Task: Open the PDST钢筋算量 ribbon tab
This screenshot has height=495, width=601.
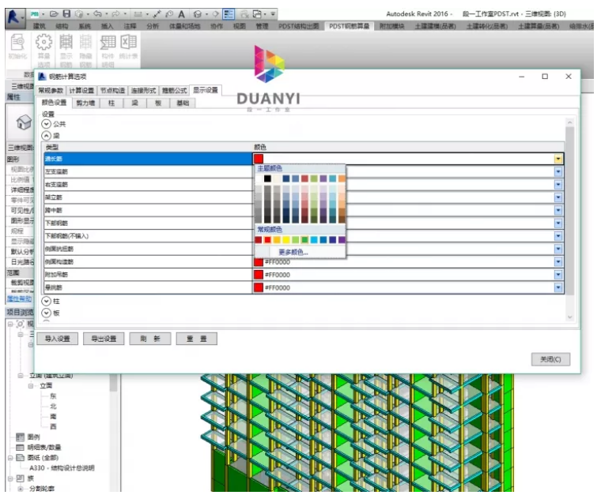Action: 350,26
